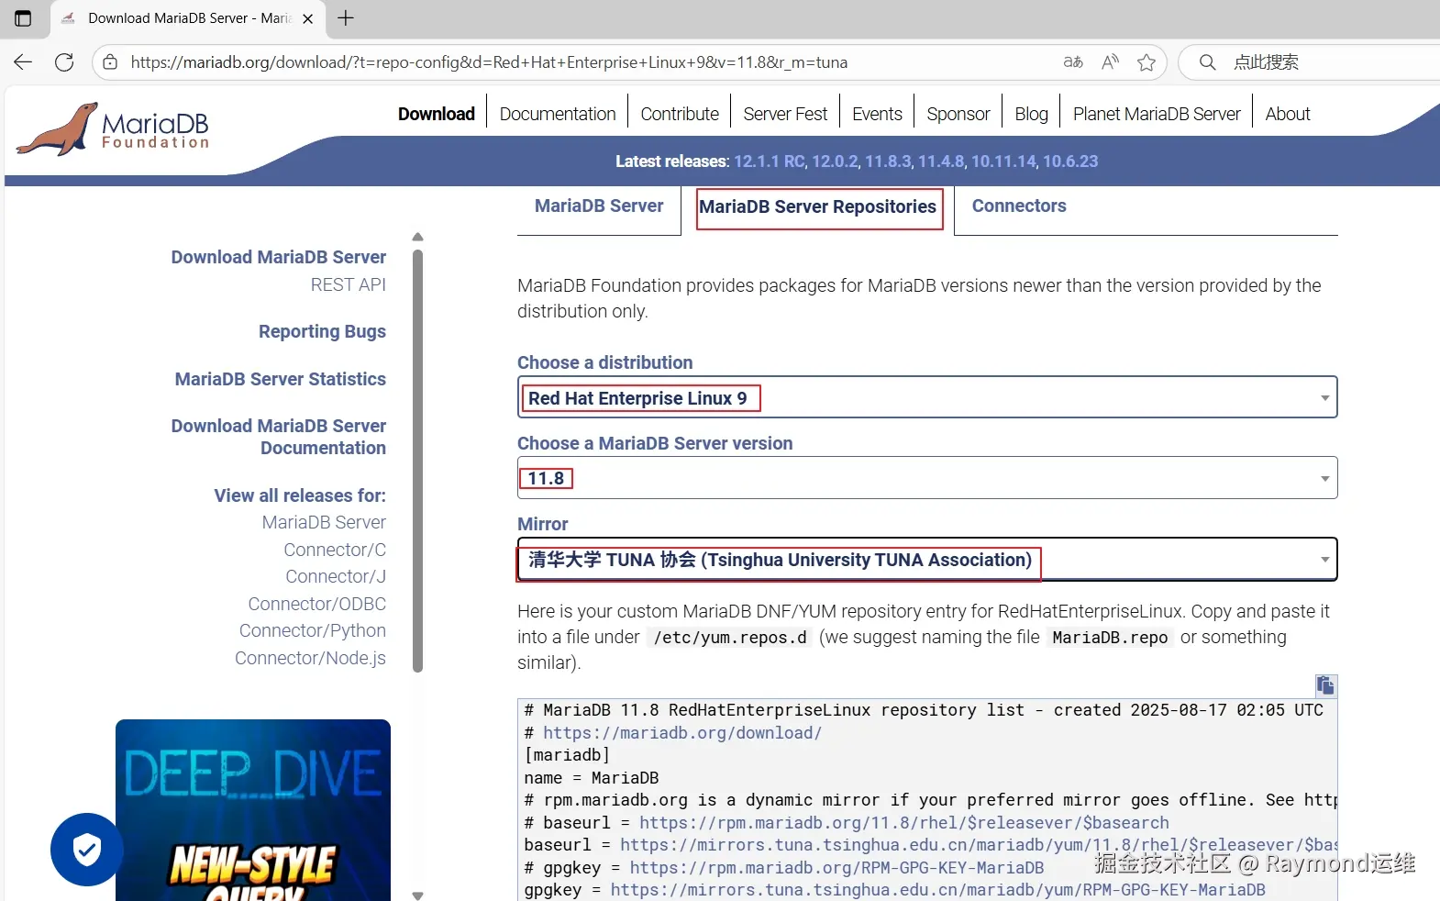Click the 10.6.23 release link
1440x901 pixels.
pyautogui.click(x=1070, y=161)
